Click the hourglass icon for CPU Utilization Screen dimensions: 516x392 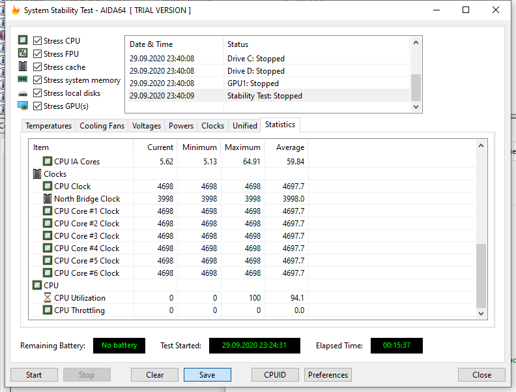point(48,298)
